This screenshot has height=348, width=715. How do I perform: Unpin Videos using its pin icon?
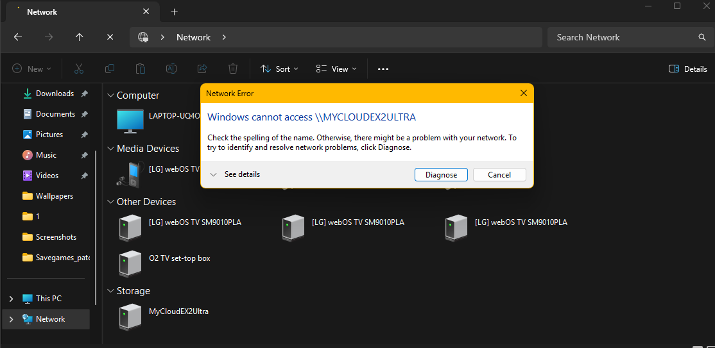(84, 176)
